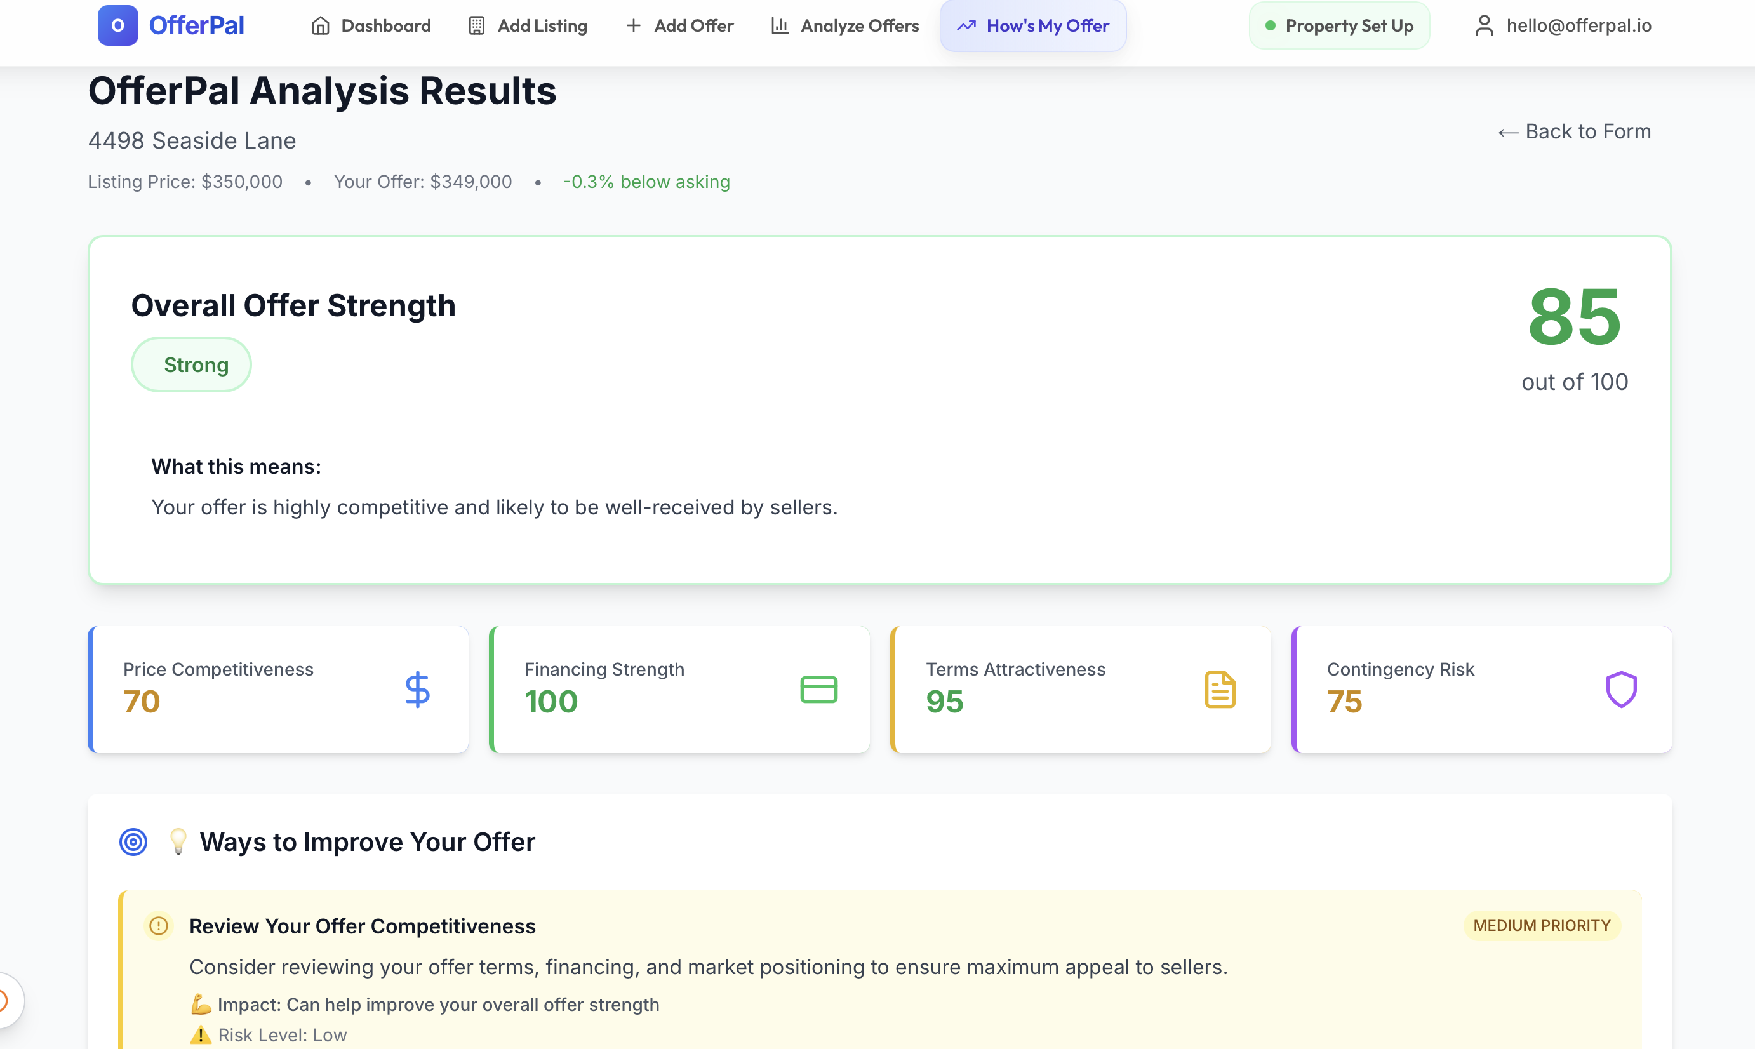
Task: Click the home icon beside Dashboard
Action: pyautogui.click(x=321, y=25)
